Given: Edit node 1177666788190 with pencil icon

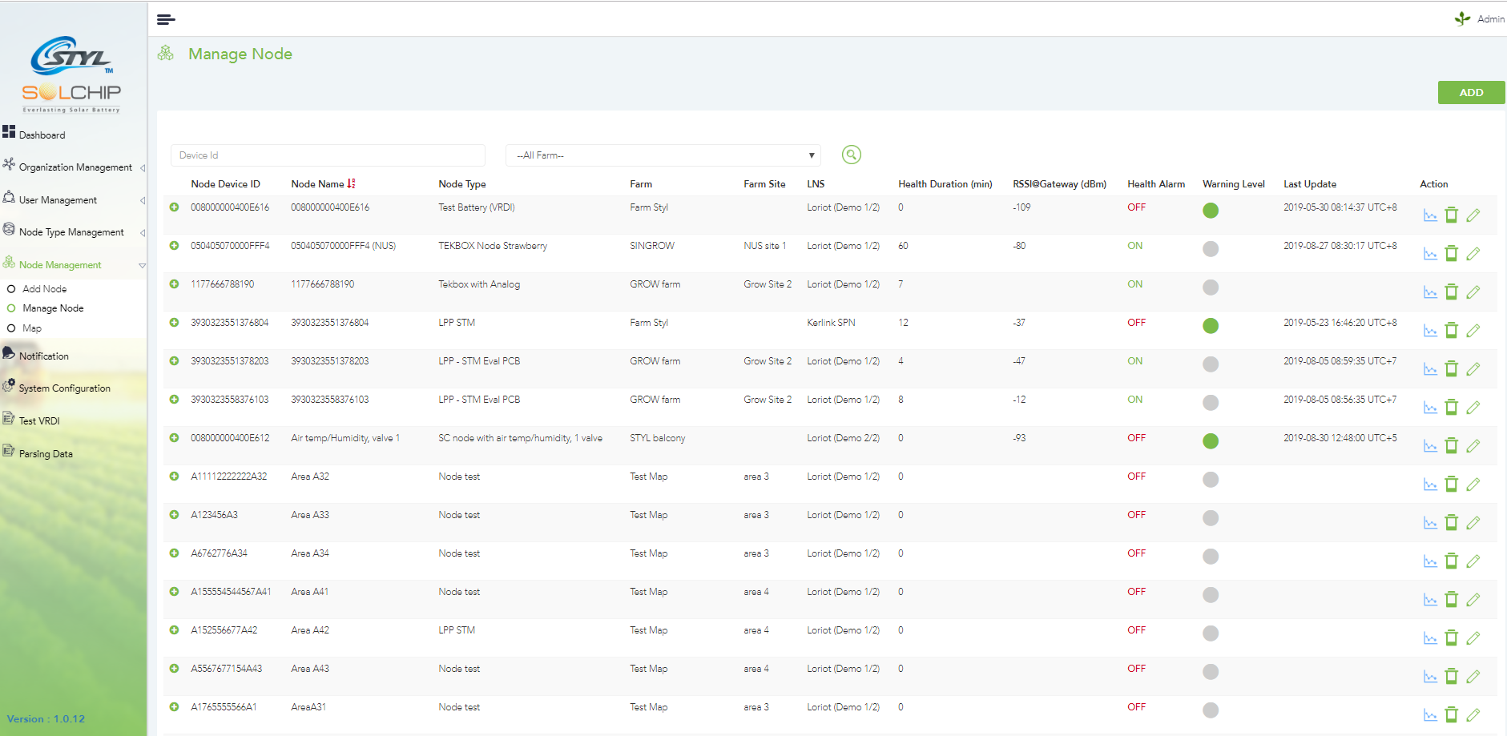Looking at the screenshot, I should [x=1473, y=292].
